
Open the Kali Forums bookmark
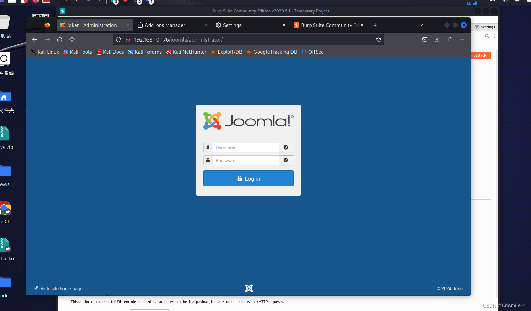pos(145,52)
